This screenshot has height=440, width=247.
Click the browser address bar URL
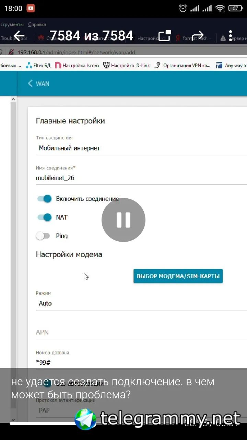[x=76, y=52]
